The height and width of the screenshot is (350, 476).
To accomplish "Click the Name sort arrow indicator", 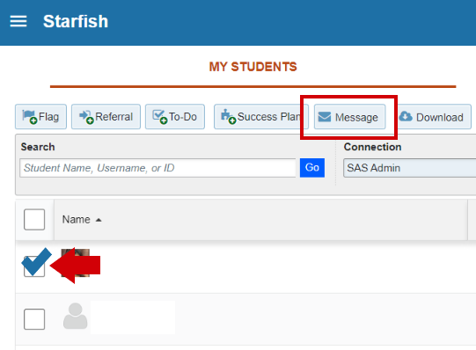I will 99,220.
